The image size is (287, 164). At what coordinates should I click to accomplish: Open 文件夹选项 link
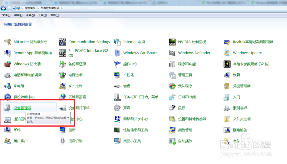click(242, 119)
